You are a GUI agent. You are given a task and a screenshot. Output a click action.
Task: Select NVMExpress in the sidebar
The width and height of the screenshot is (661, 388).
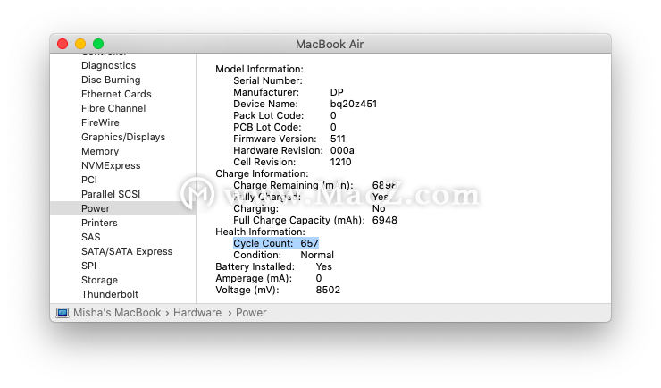coord(111,165)
